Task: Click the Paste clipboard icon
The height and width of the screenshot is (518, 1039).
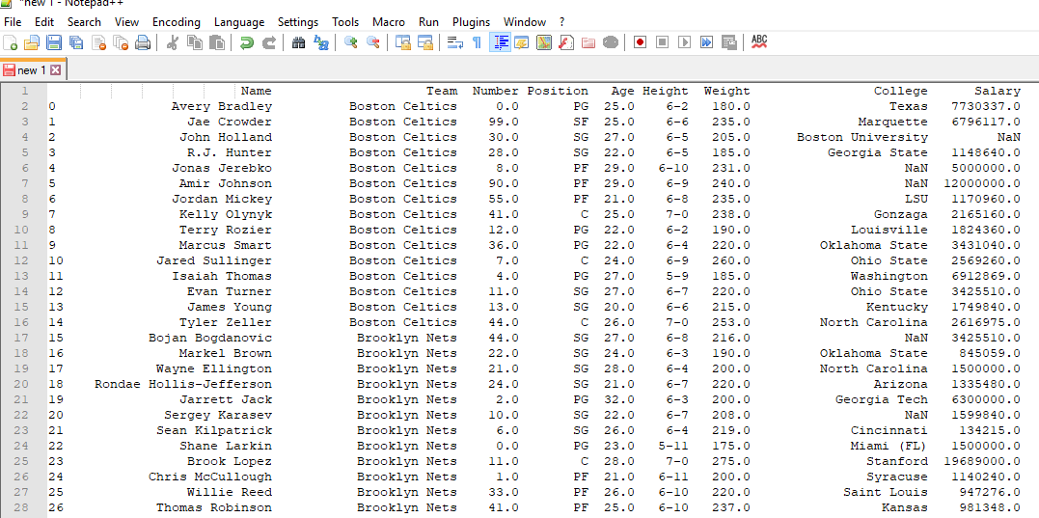Action: (x=217, y=43)
